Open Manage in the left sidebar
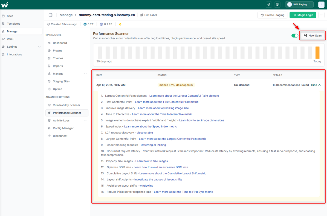The image size is (327, 216). [21, 31]
